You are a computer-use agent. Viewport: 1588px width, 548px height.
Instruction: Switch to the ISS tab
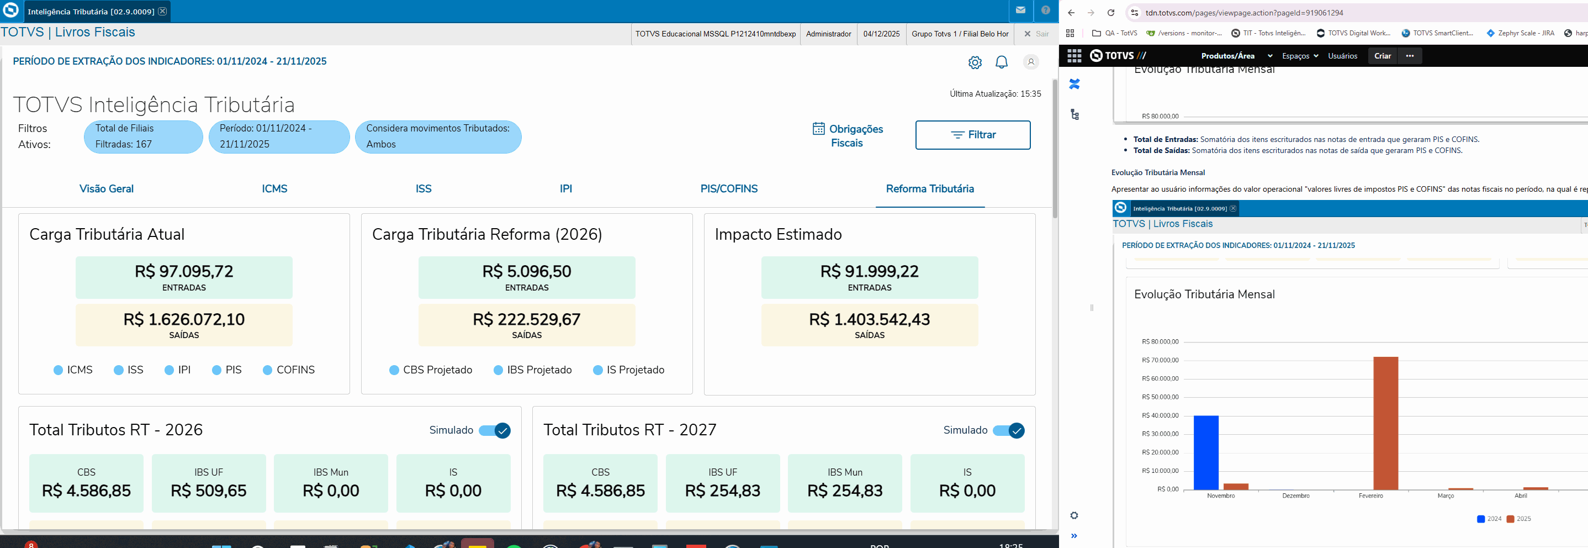point(424,188)
